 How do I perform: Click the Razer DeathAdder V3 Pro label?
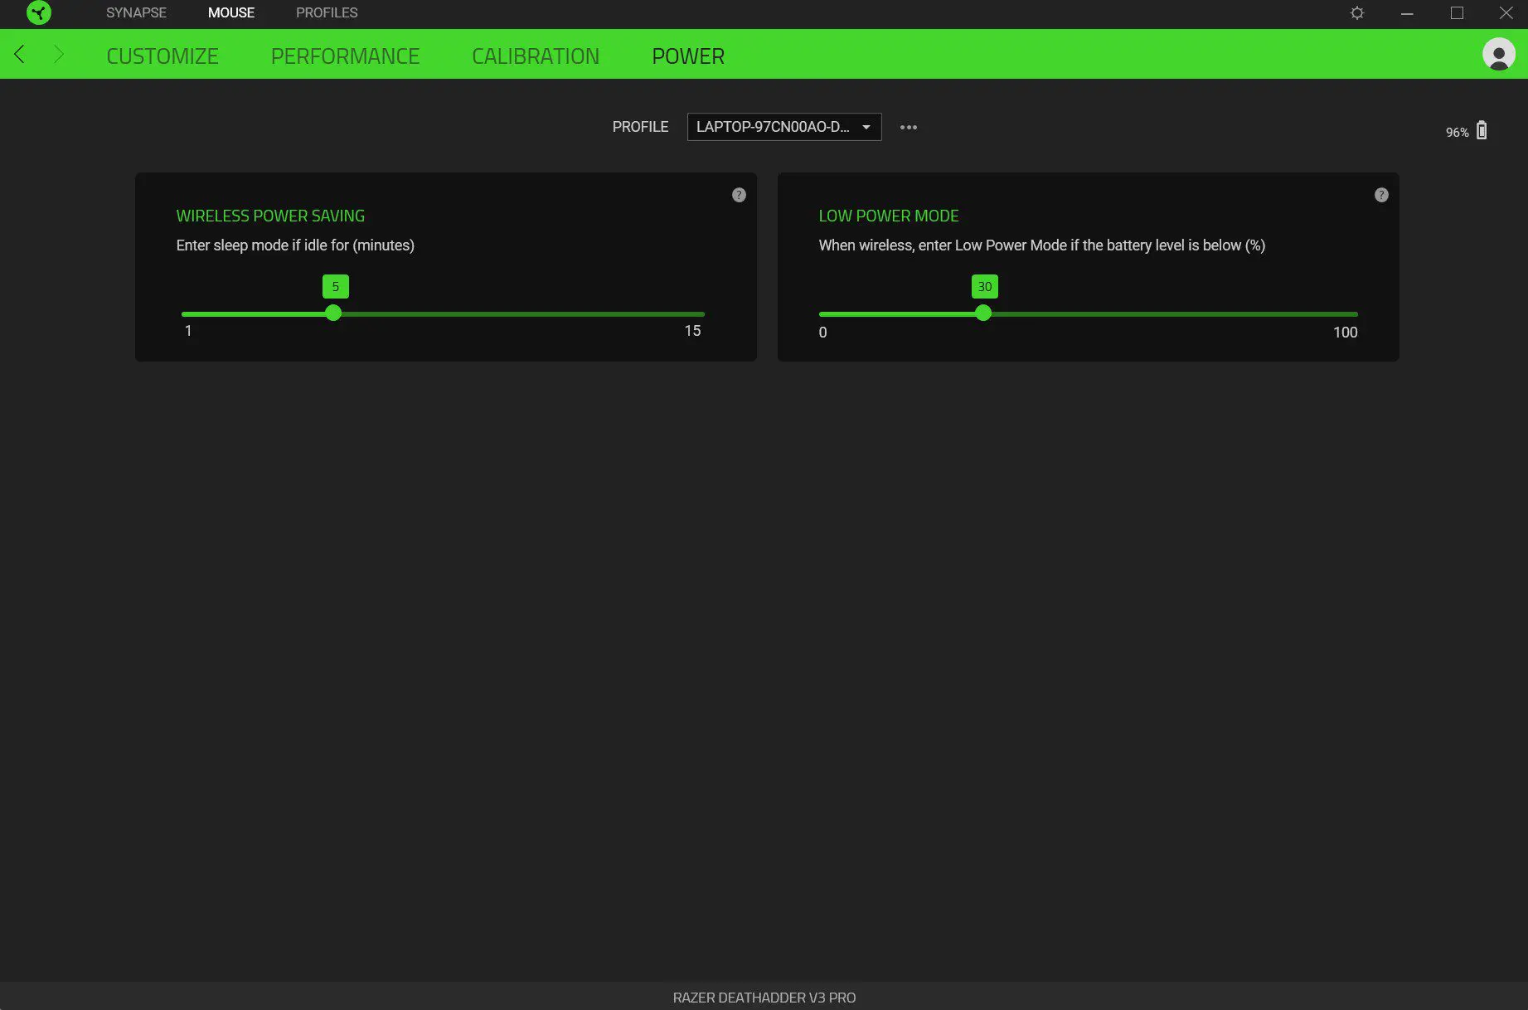(764, 998)
